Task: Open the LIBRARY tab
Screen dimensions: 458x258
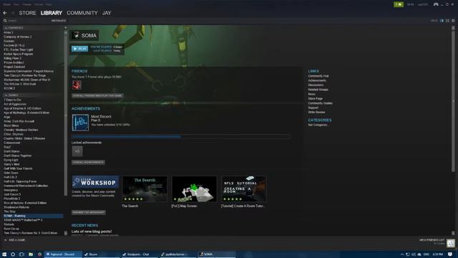Action: click(52, 13)
